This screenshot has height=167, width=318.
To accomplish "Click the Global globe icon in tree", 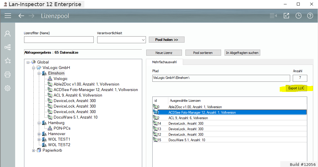I will (x=33, y=62).
